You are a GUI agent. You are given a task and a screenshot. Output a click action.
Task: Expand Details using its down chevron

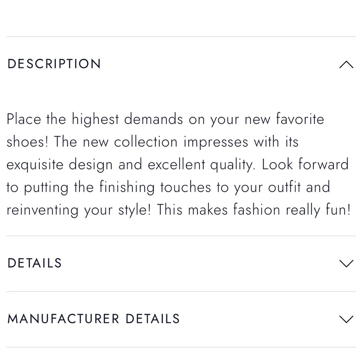click(346, 263)
